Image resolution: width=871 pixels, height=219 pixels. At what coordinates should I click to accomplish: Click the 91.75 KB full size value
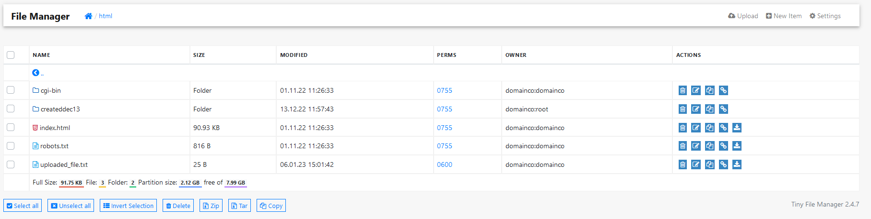click(71, 183)
